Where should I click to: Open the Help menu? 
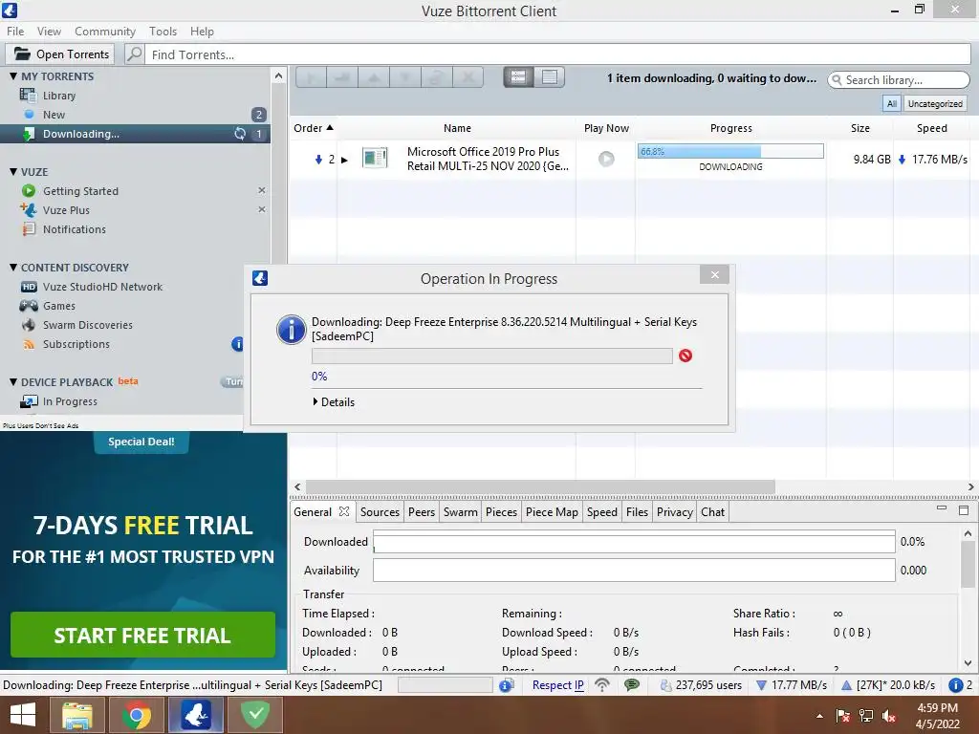coord(202,32)
